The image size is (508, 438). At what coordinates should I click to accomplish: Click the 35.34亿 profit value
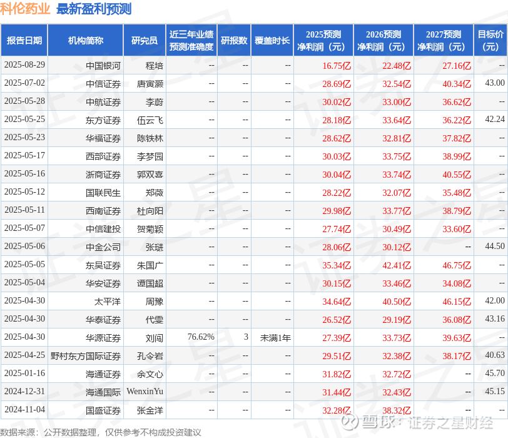coord(337,265)
